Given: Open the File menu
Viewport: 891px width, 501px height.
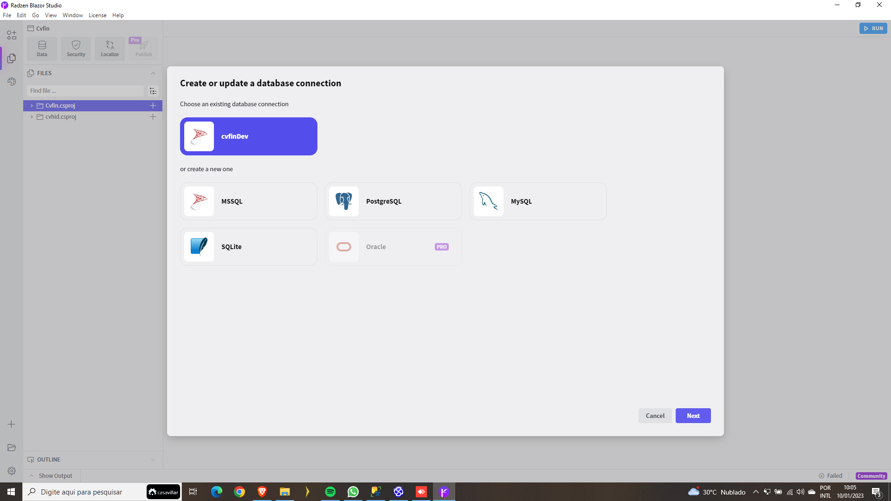Looking at the screenshot, I should [x=7, y=15].
